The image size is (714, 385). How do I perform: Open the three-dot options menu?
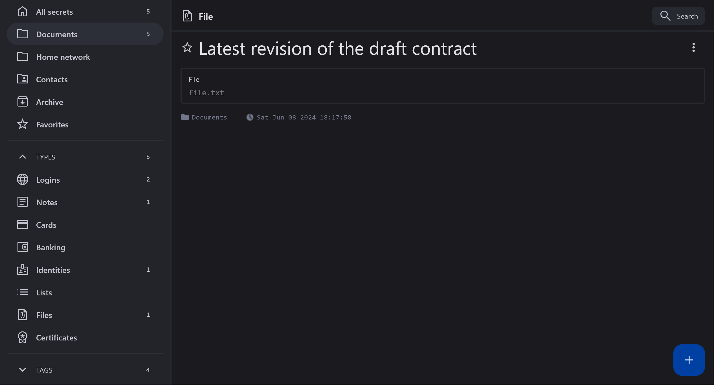(x=693, y=47)
